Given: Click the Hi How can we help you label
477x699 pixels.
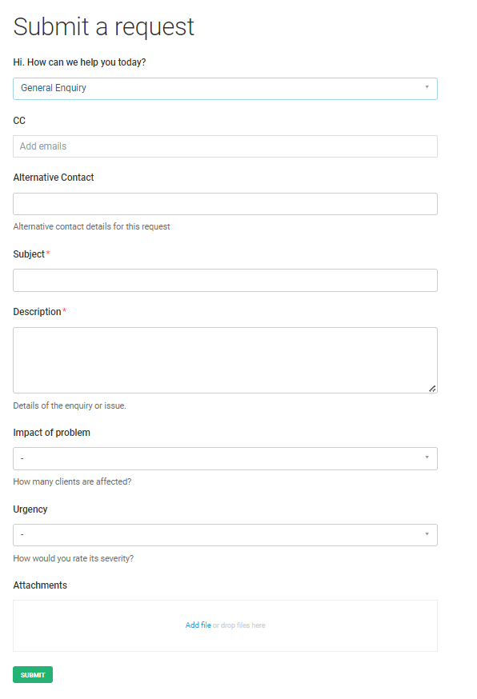Looking at the screenshot, I should (80, 62).
